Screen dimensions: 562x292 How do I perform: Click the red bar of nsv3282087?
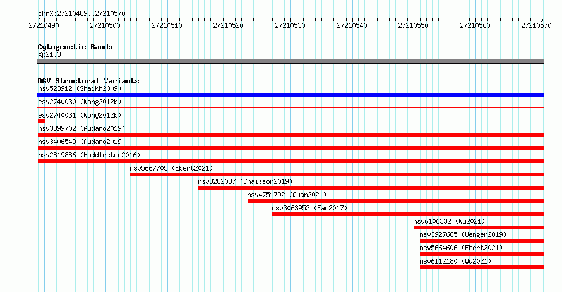(x=371, y=188)
